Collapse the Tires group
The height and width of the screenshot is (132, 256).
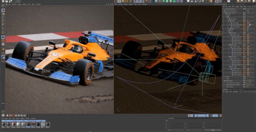pyautogui.click(x=228, y=31)
